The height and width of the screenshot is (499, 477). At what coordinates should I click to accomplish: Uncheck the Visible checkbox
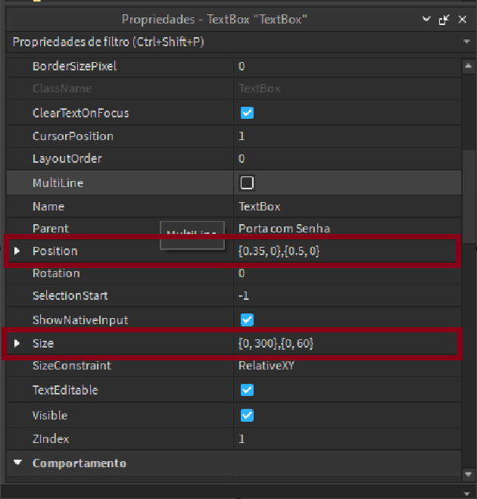pos(247,415)
